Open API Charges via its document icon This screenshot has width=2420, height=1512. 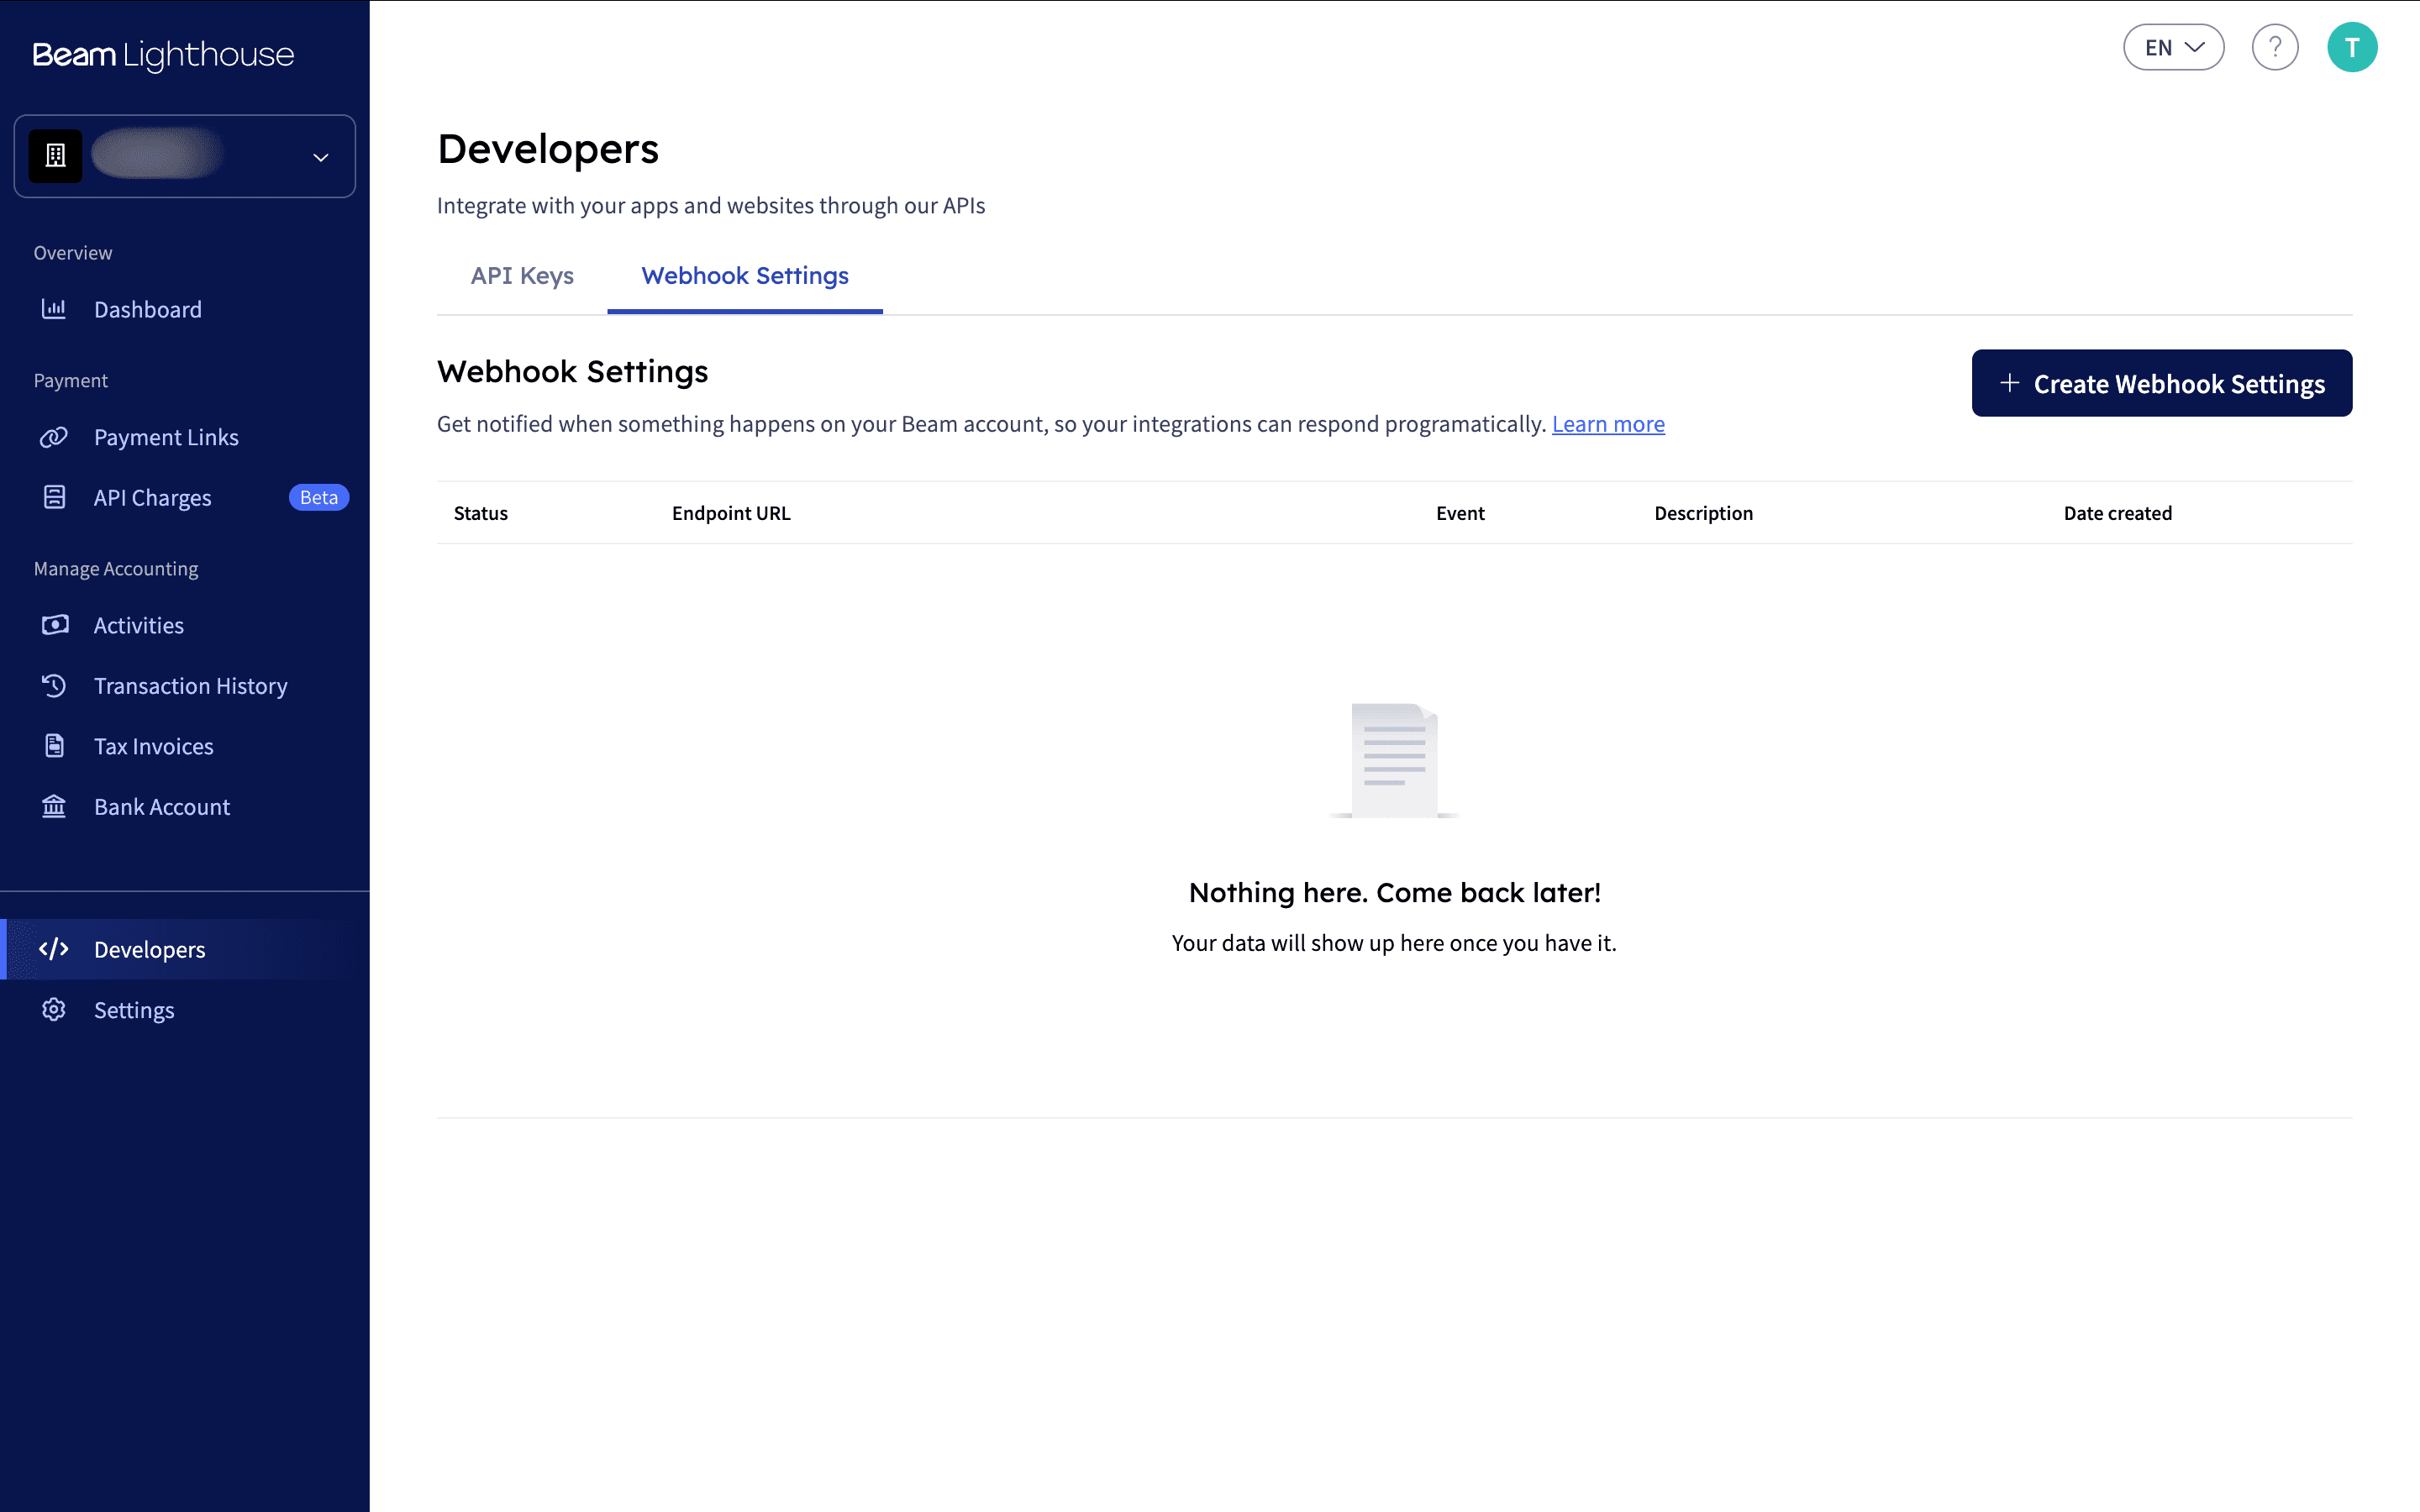click(x=54, y=497)
